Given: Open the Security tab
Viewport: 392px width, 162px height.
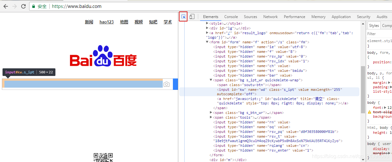Looking at the screenshot, I should pos(364,17).
